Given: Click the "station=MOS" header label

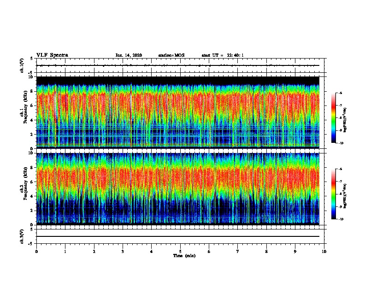Looking at the screenshot, I should click(x=171, y=55).
